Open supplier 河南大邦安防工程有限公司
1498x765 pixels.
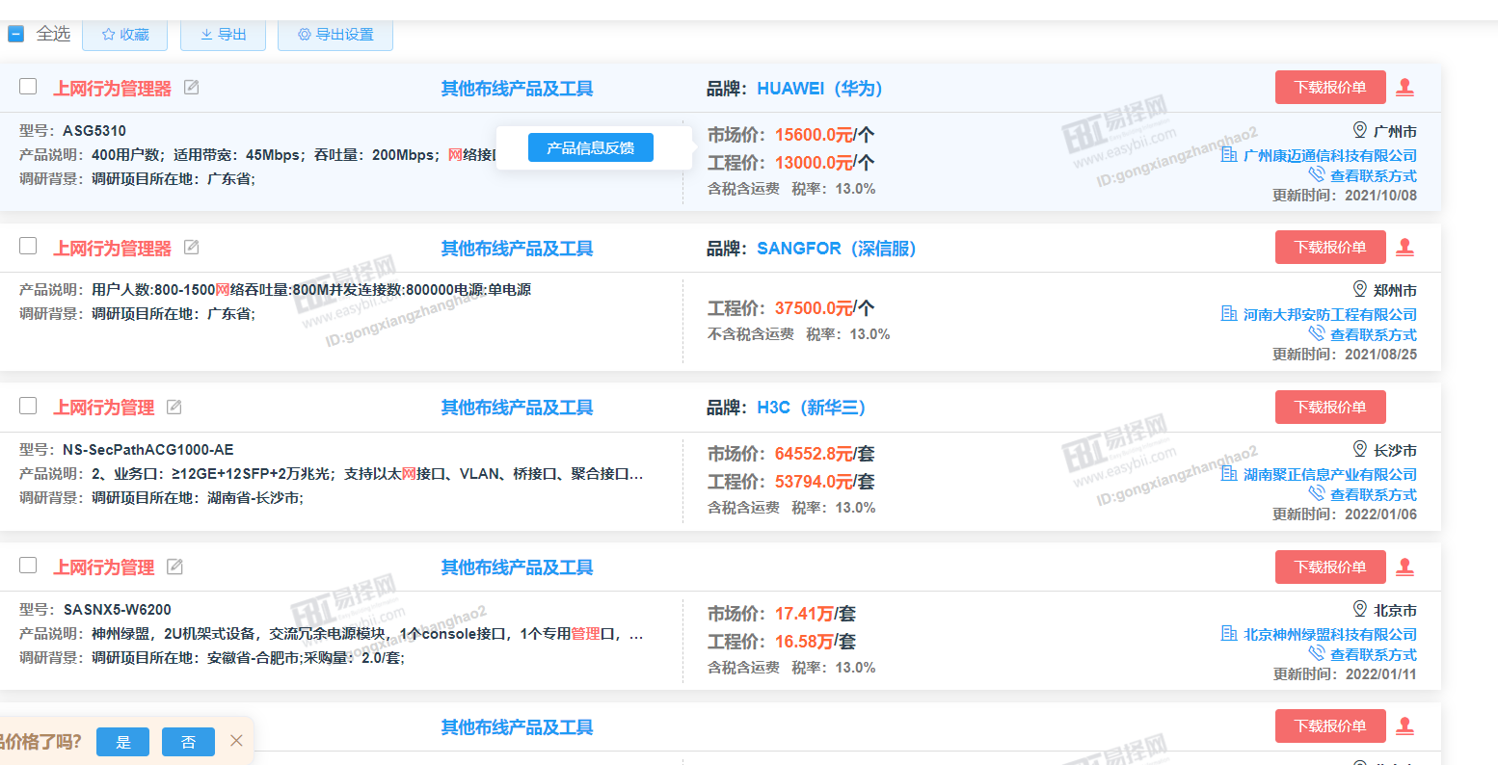click(x=1330, y=315)
